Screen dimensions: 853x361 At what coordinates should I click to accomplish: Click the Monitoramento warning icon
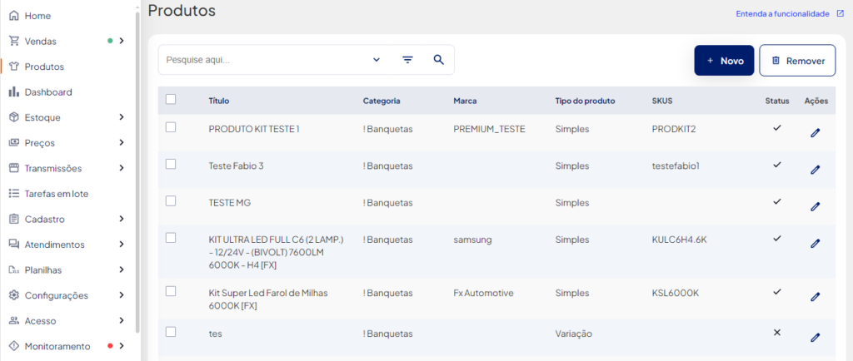coord(14,346)
